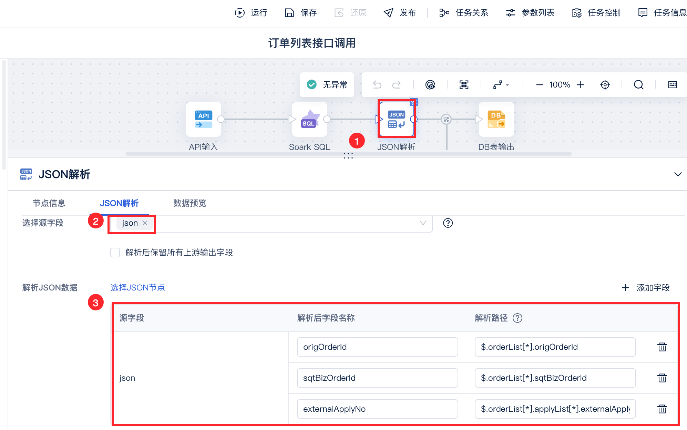This screenshot has height=430, width=687.
Task: Click the canvas search magnifier icon
Action: click(x=638, y=85)
